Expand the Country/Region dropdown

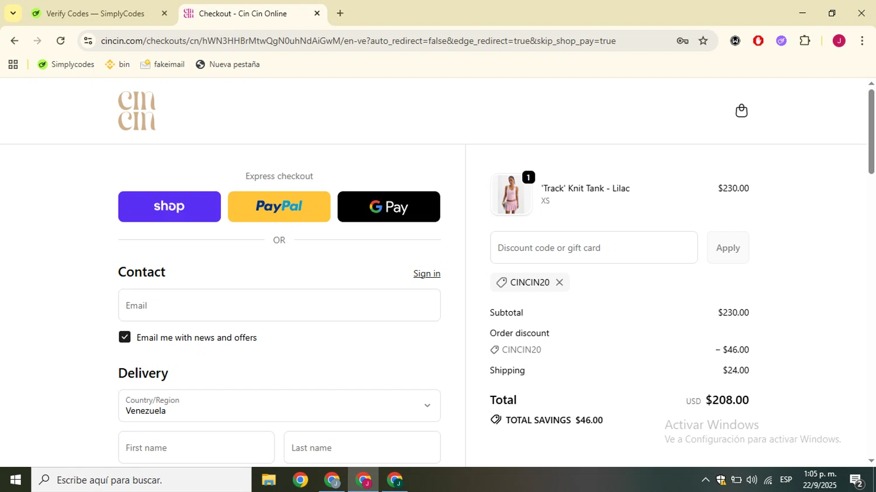pos(279,406)
